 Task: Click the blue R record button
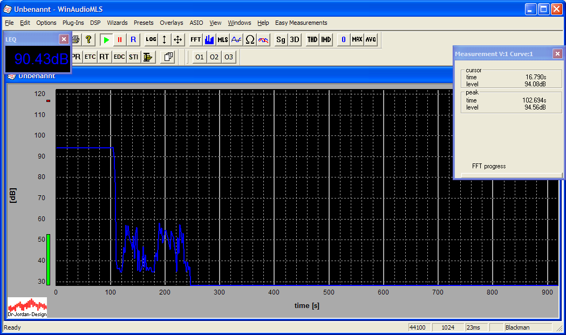pyautogui.click(x=133, y=40)
